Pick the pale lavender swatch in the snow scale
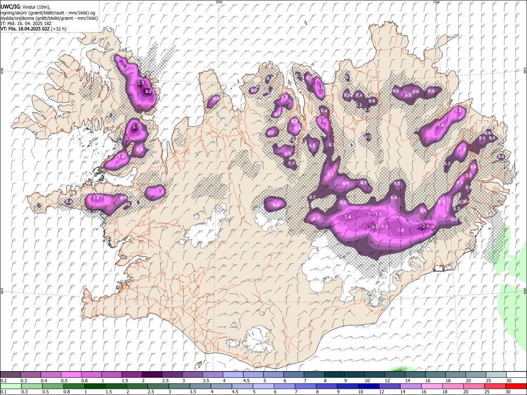527x395 pixels. click(233, 375)
